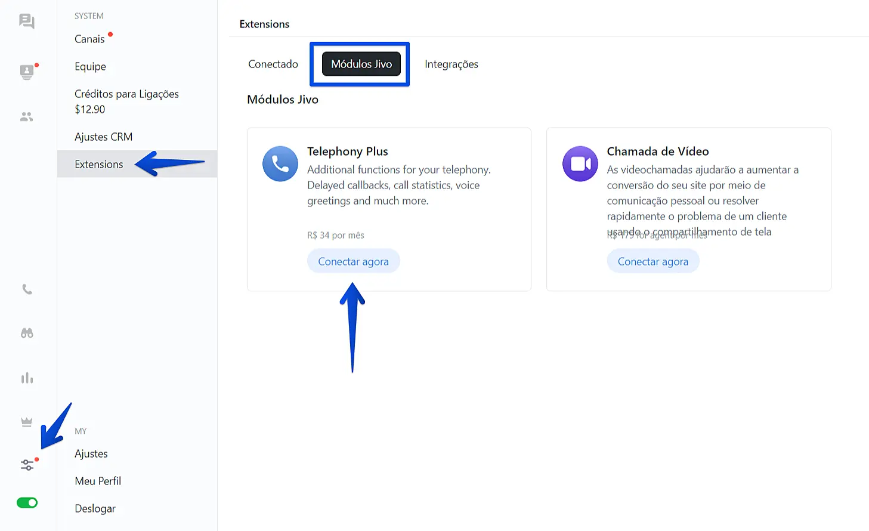
Task: Click the Chamada de Vídeo description text
Action: (703, 200)
